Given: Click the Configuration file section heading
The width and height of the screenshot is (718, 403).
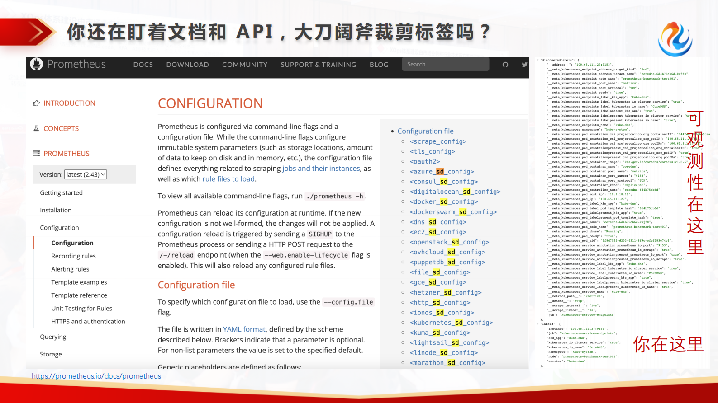Looking at the screenshot, I should pos(196,285).
